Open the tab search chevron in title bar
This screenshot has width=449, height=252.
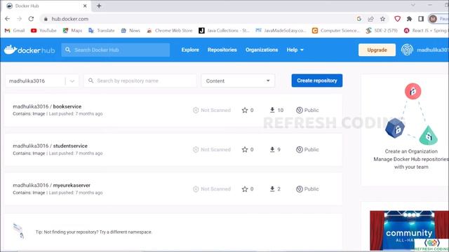click(x=413, y=5)
